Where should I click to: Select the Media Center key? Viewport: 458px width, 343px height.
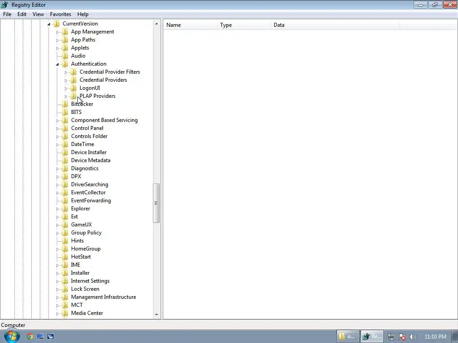87,313
